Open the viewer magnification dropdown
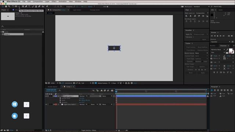Viewport: 235px width, 132px height. pyautogui.click(x=55, y=83)
